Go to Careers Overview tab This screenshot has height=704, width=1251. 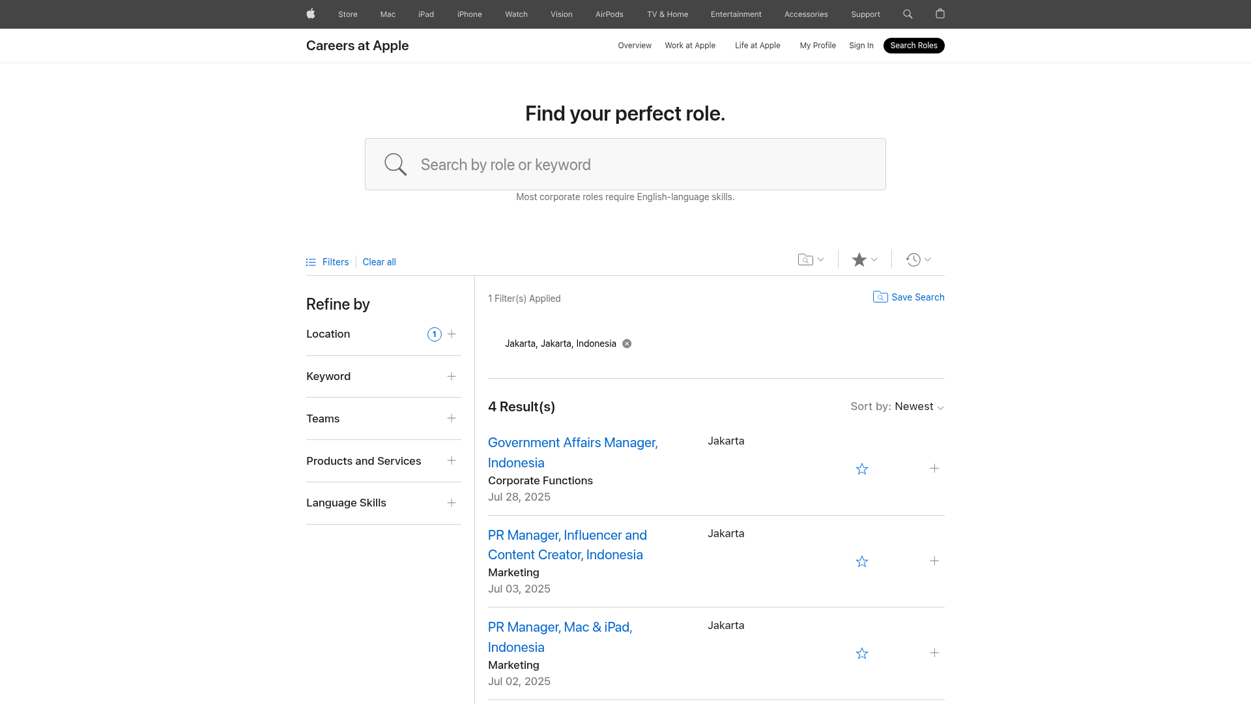click(635, 46)
